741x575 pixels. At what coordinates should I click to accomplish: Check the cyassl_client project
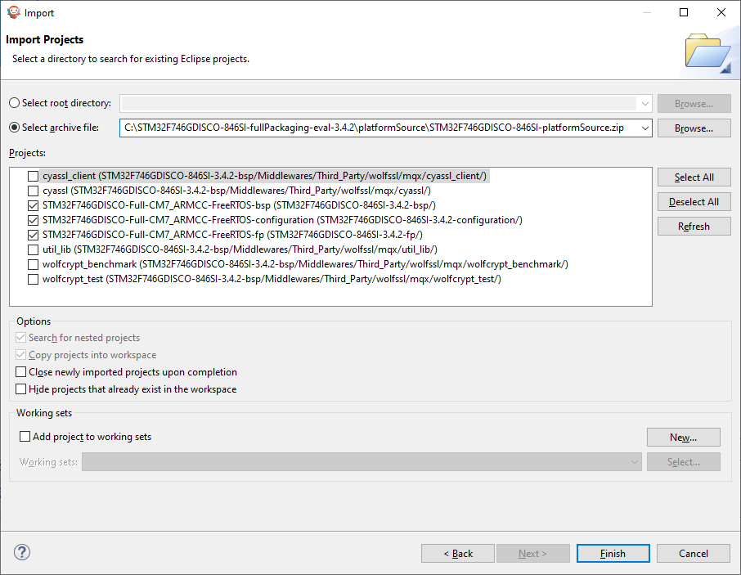pyautogui.click(x=32, y=176)
